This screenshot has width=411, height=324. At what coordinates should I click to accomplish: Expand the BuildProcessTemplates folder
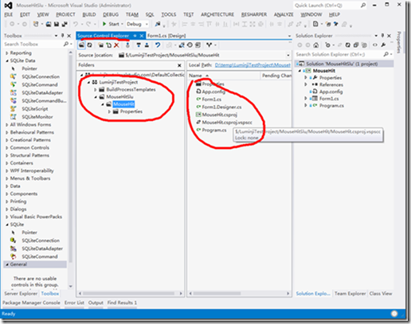96,90
